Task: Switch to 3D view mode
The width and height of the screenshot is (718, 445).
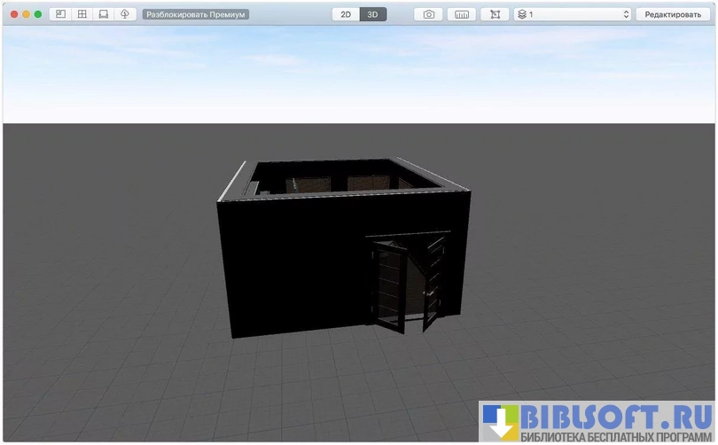Action: pyautogui.click(x=372, y=15)
